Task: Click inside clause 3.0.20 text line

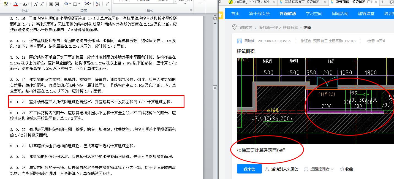Action: [x=91, y=102]
